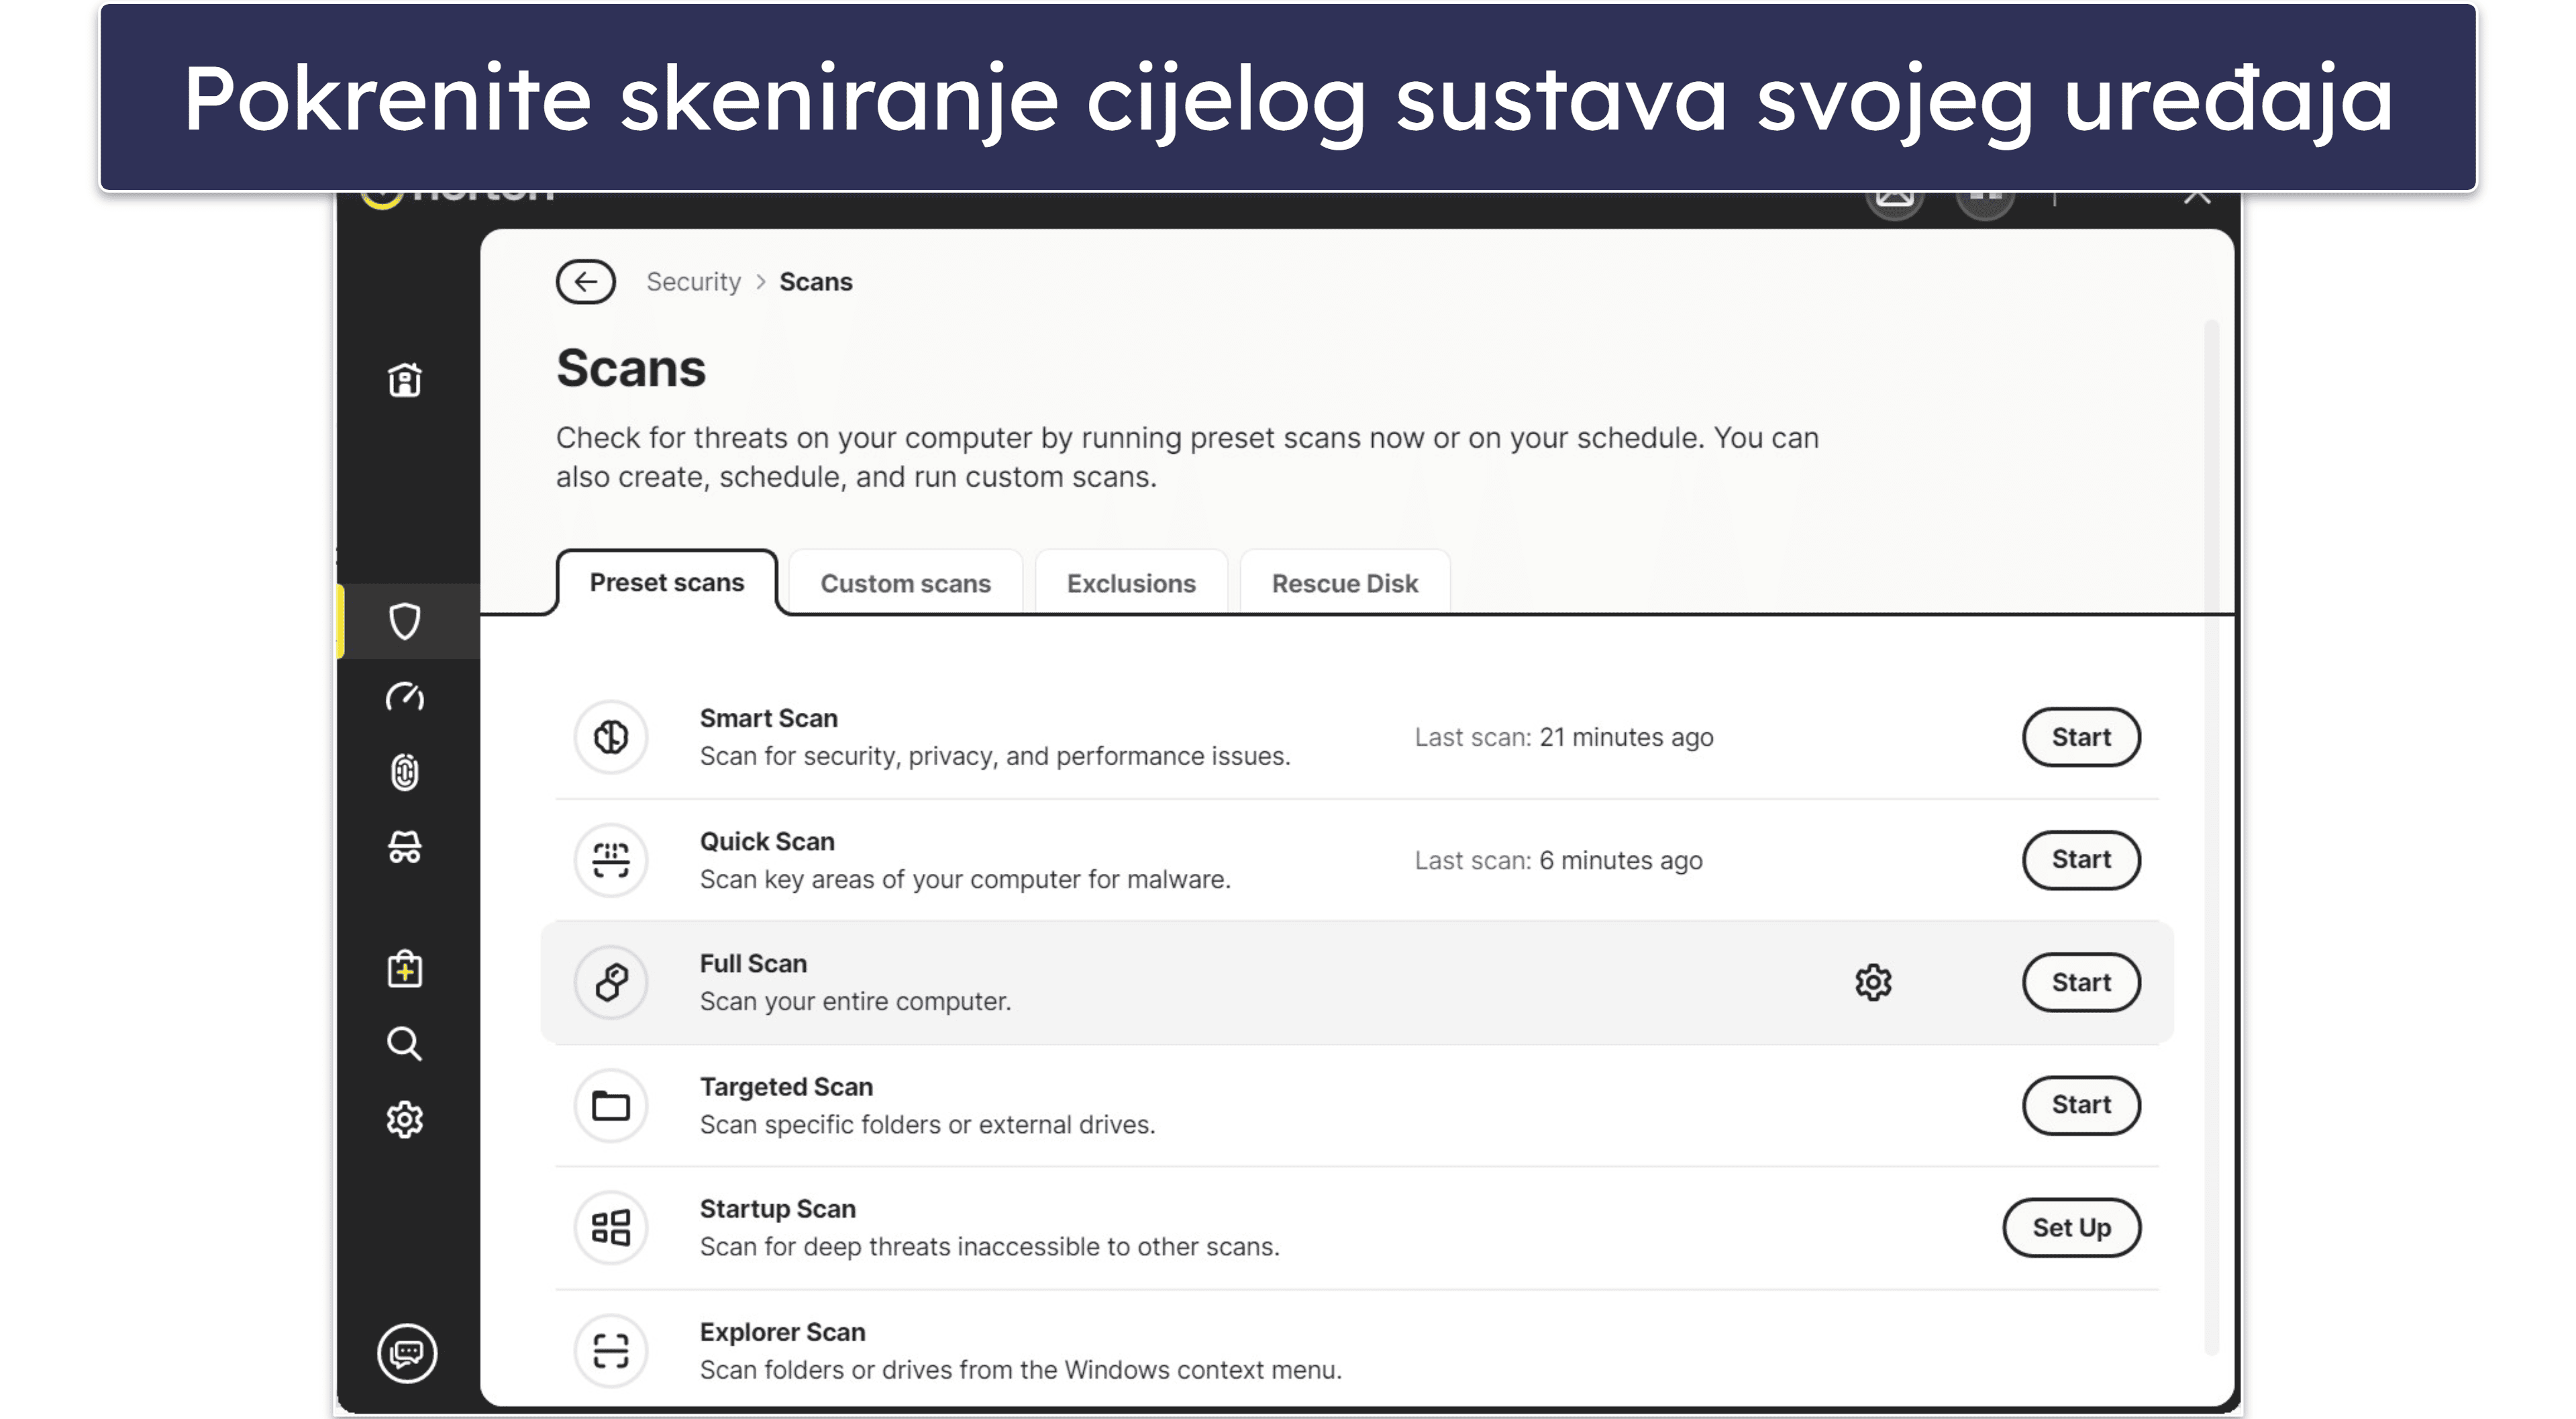
Task: Click the Explorer Scan icon
Action: point(611,1350)
